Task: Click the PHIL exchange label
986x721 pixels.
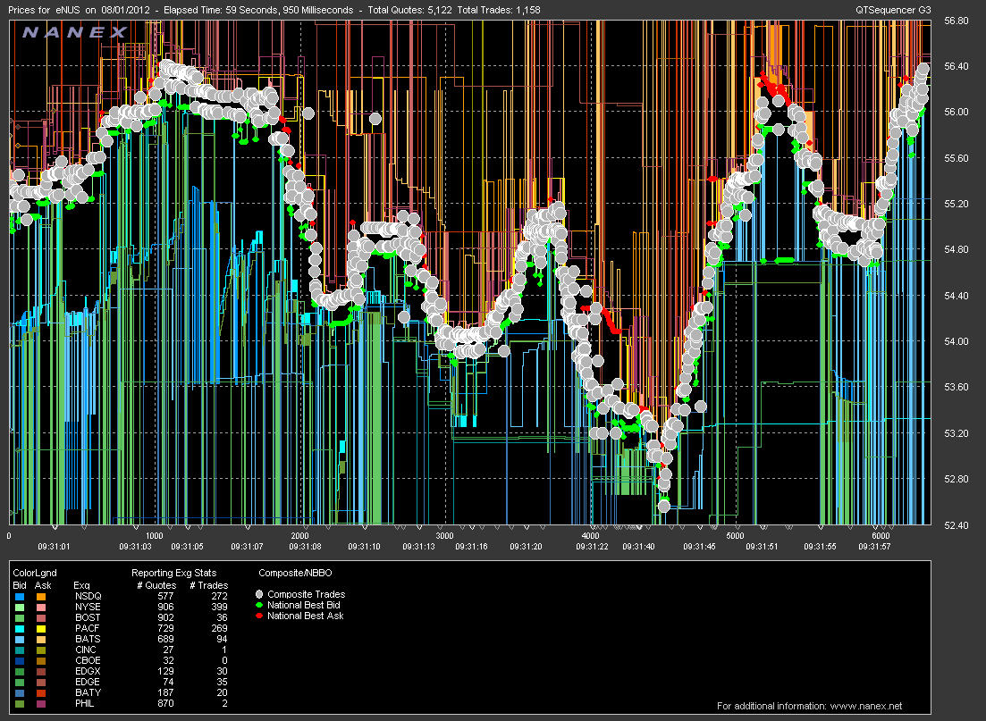Action: [85, 703]
